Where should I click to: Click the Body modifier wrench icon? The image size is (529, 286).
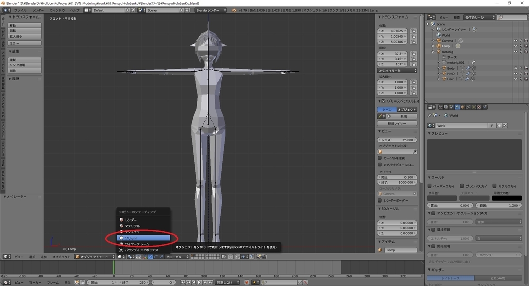(x=468, y=68)
